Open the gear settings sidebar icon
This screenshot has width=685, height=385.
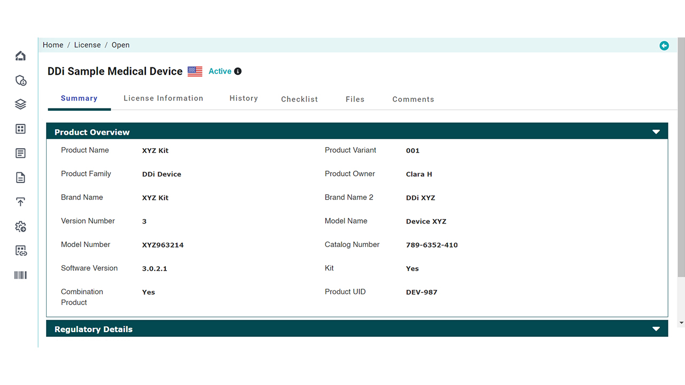(20, 227)
